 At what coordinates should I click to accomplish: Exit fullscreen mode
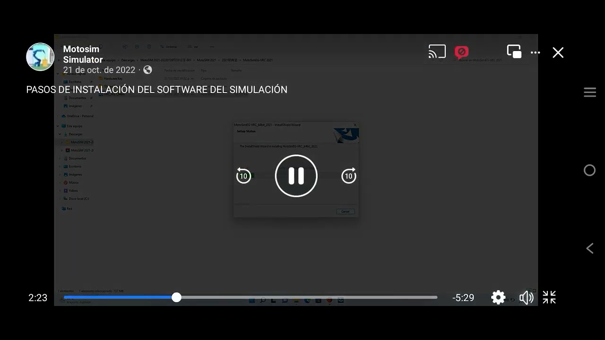pos(549,297)
